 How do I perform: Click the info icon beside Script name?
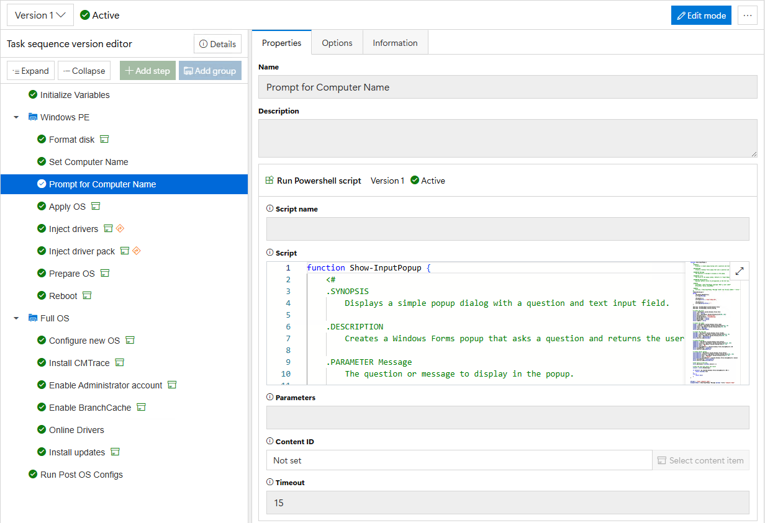click(x=269, y=209)
